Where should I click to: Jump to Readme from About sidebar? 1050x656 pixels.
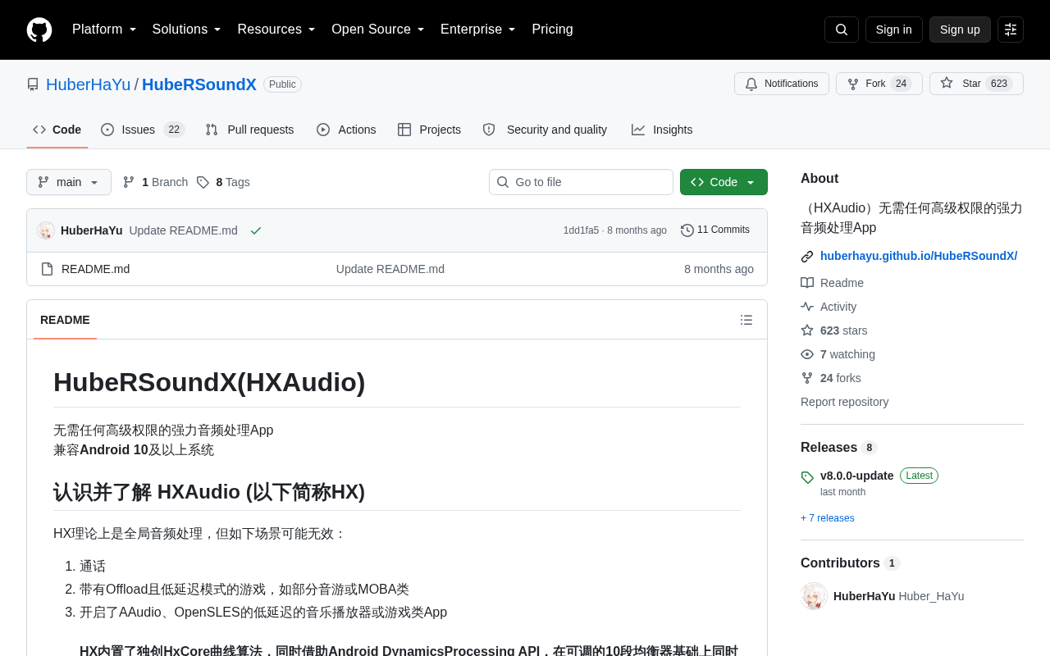(x=832, y=283)
